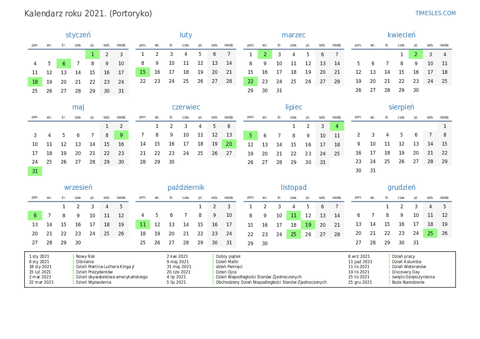Click legend date '6 wrz 2021'
This screenshot has width=480, height=339.
359,257
